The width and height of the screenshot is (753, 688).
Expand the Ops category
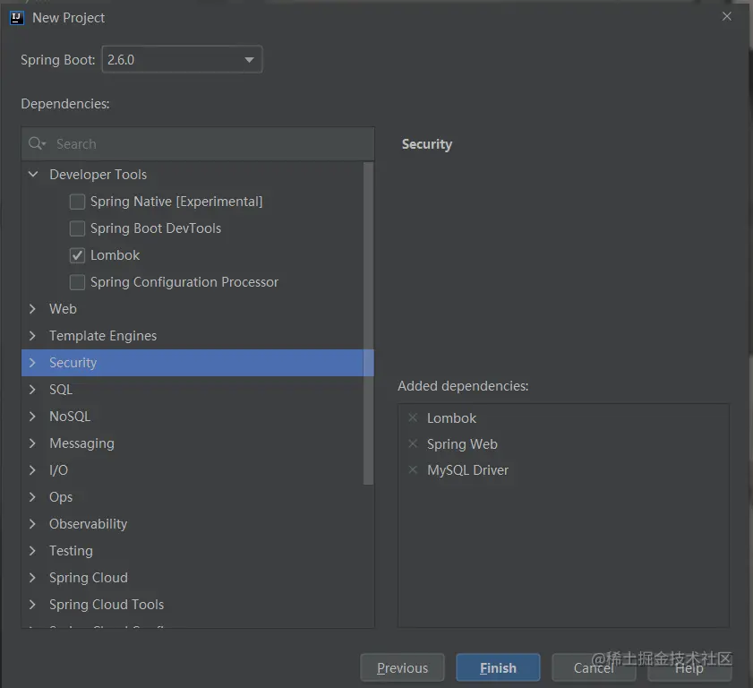32,497
